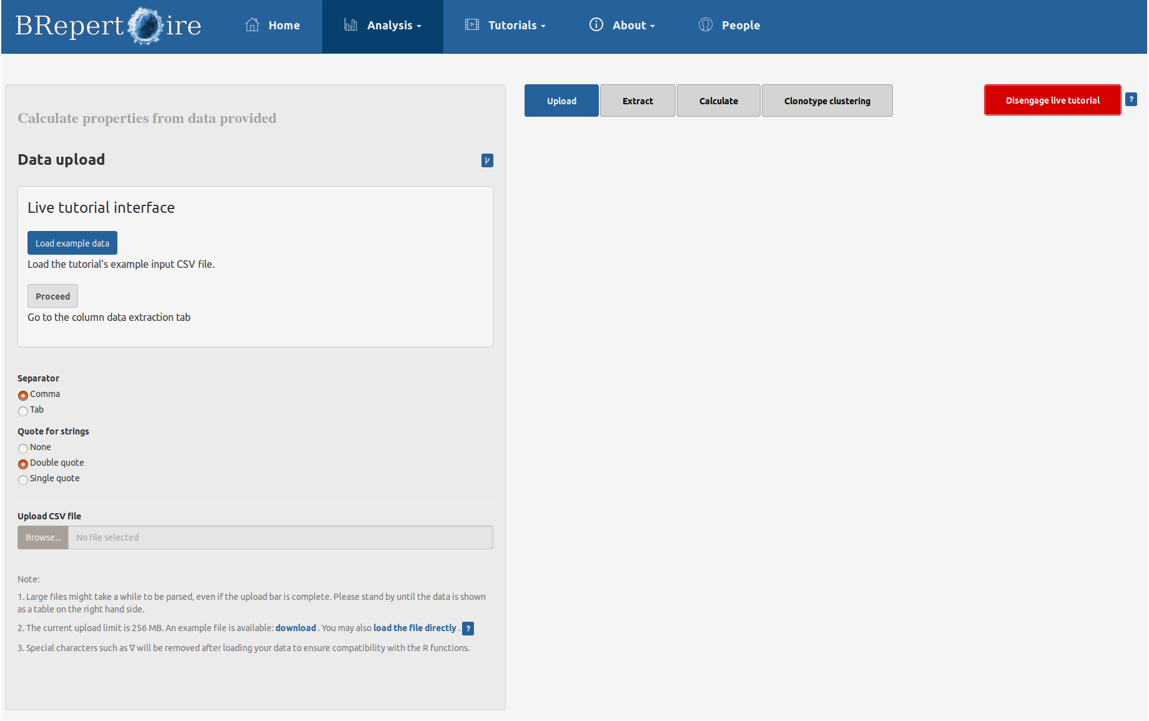Screen dimensions: 1149x721
Task: Click help icon next to Disengage live tutorial
Action: point(1131,99)
